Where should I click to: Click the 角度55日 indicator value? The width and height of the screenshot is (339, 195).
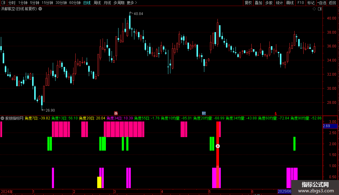[147, 118]
